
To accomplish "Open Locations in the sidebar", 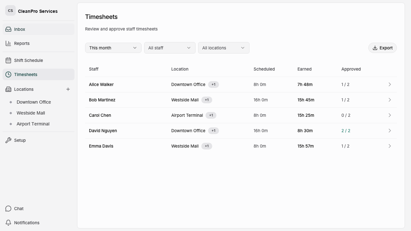I will click(x=24, y=89).
